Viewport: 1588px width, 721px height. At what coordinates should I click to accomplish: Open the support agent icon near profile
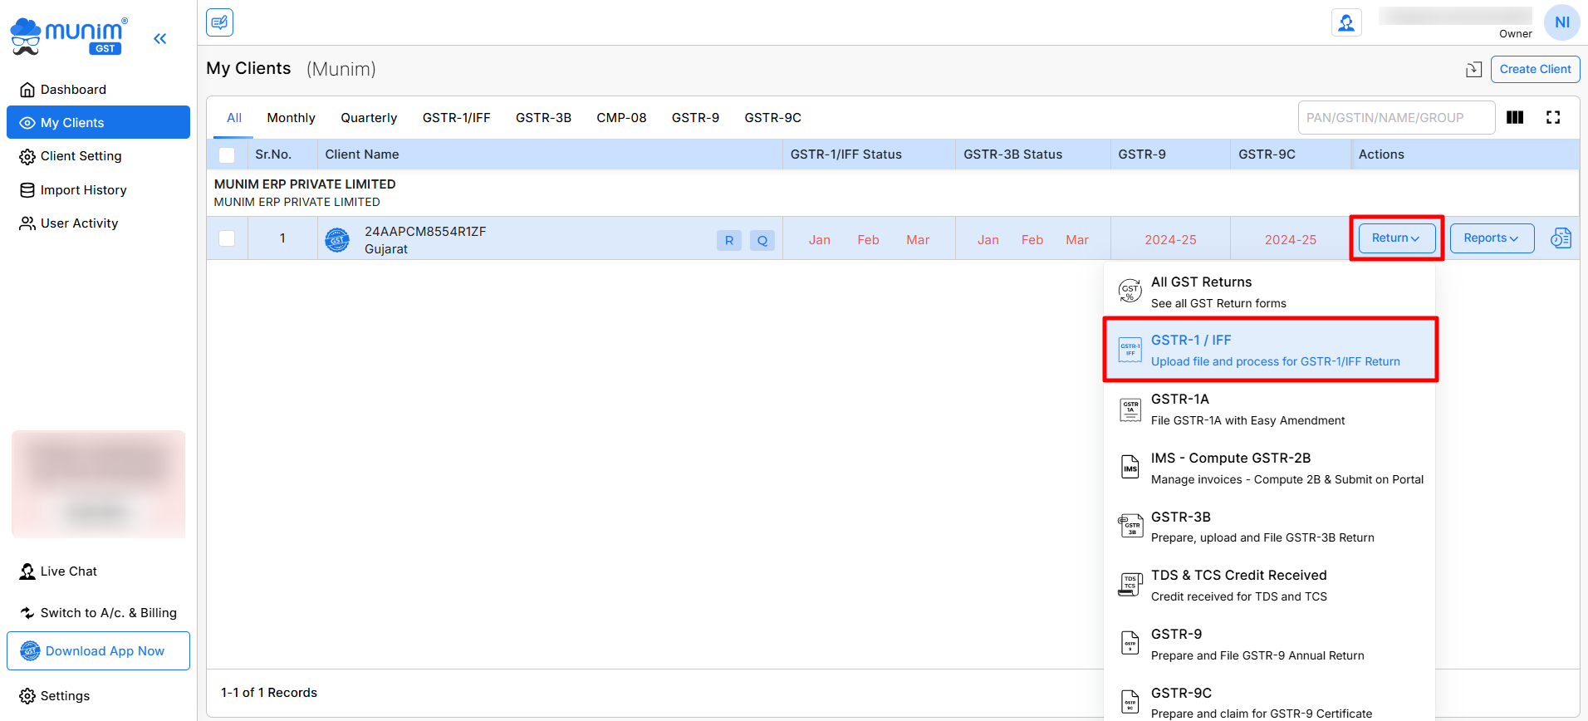click(x=1346, y=22)
